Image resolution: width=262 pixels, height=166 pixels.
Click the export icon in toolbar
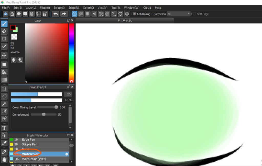[x=12, y=14]
